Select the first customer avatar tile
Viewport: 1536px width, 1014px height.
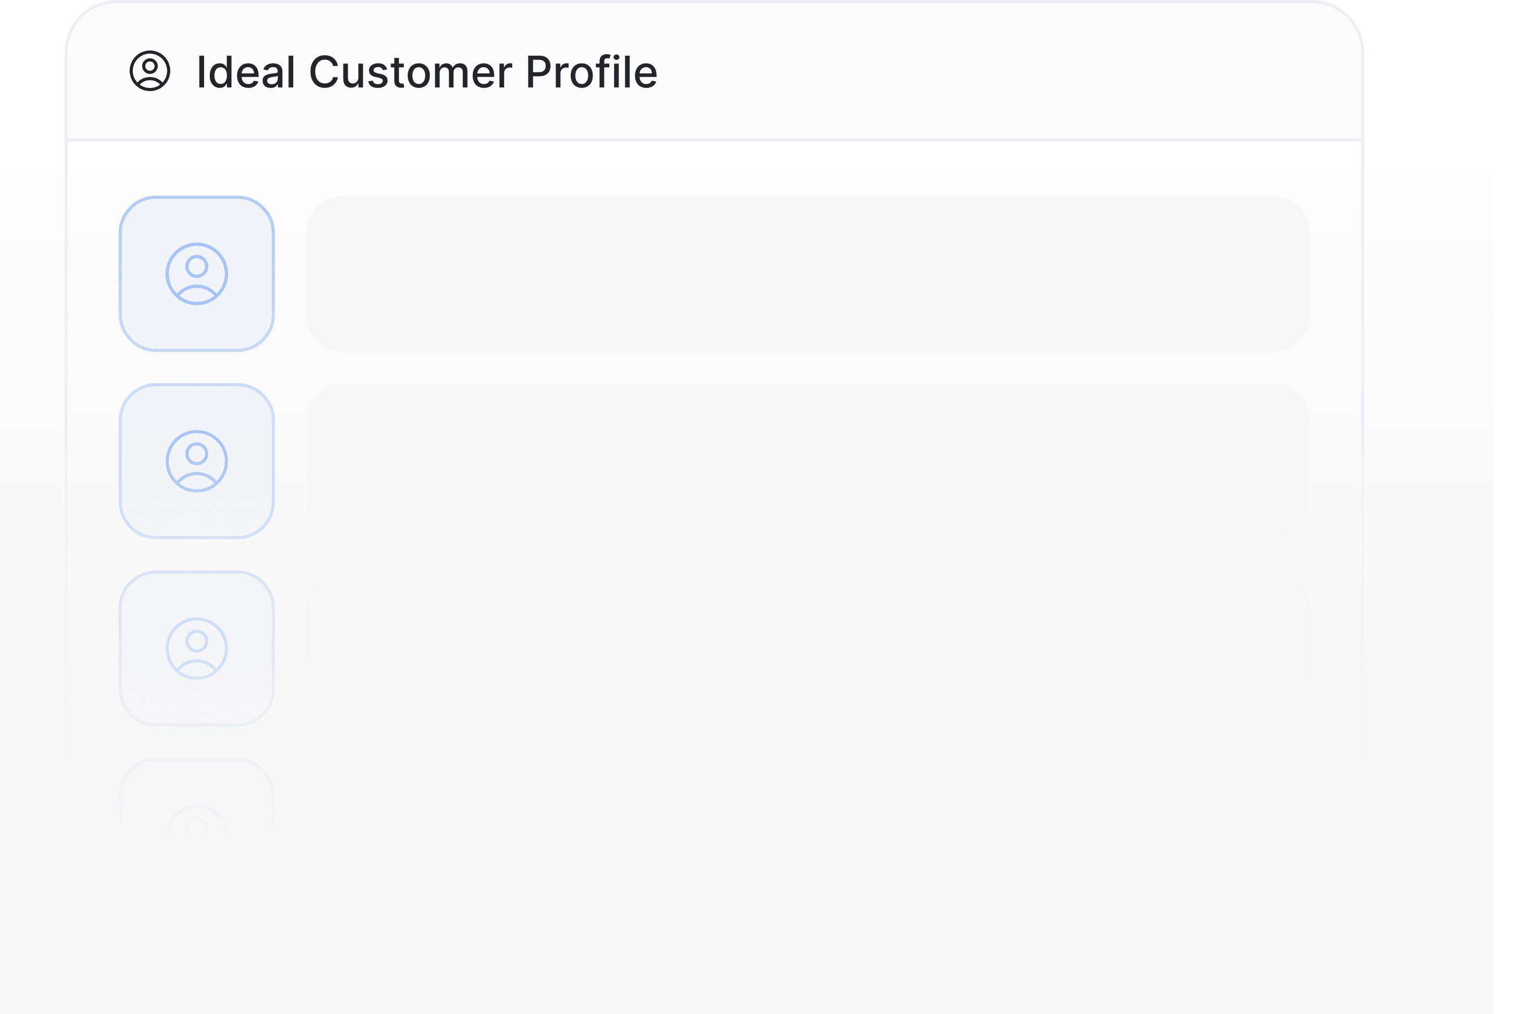(197, 274)
